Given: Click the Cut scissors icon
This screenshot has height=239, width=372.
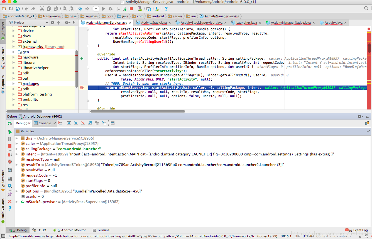Looking at the screenshot, I should 42,9.
